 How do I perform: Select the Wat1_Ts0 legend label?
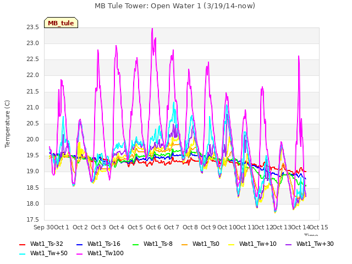click(x=206, y=244)
